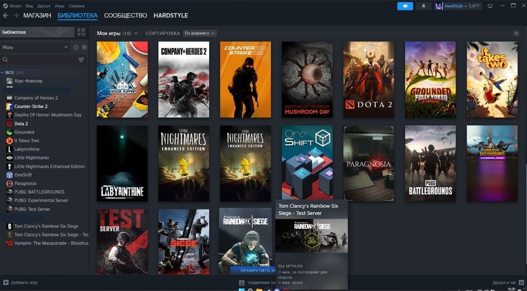
Task: Open advanced filter icon in search bar
Action: pos(81,60)
